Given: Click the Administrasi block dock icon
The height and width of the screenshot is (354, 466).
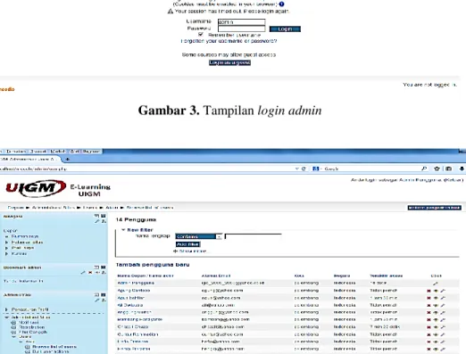Looking at the screenshot, I should click(103, 295).
